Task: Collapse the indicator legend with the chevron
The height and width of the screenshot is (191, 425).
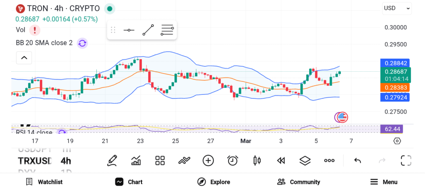Action: [x=24, y=58]
